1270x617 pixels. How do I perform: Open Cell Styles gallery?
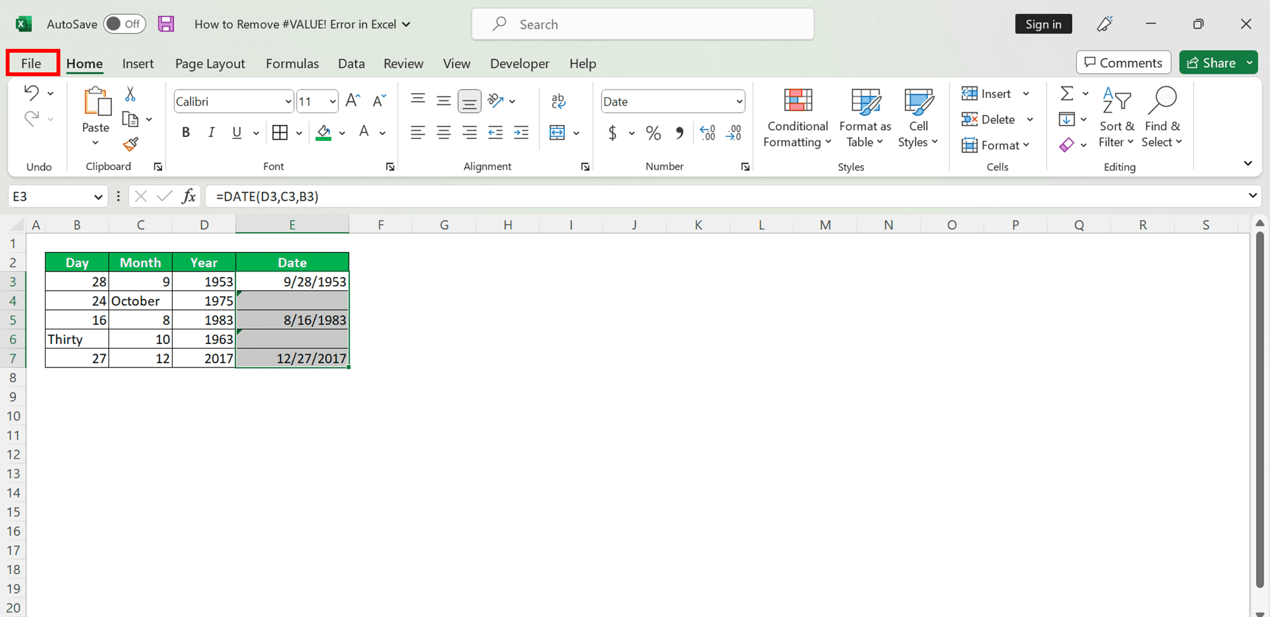(x=918, y=119)
